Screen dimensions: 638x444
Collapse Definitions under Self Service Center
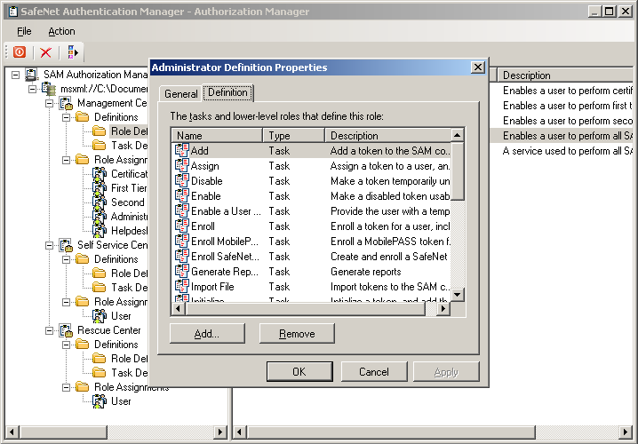click(66, 259)
